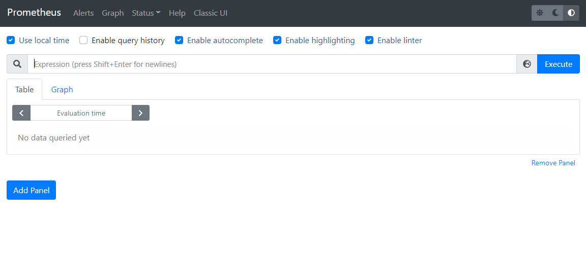586x256 pixels.
Task: Switch to Classic UI
Action: coord(211,13)
